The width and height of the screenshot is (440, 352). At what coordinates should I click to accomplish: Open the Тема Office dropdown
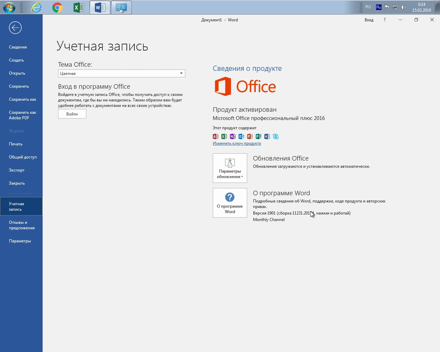pos(121,74)
